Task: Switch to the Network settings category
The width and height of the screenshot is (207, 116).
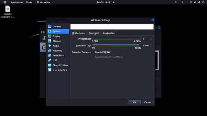Action: (58, 51)
